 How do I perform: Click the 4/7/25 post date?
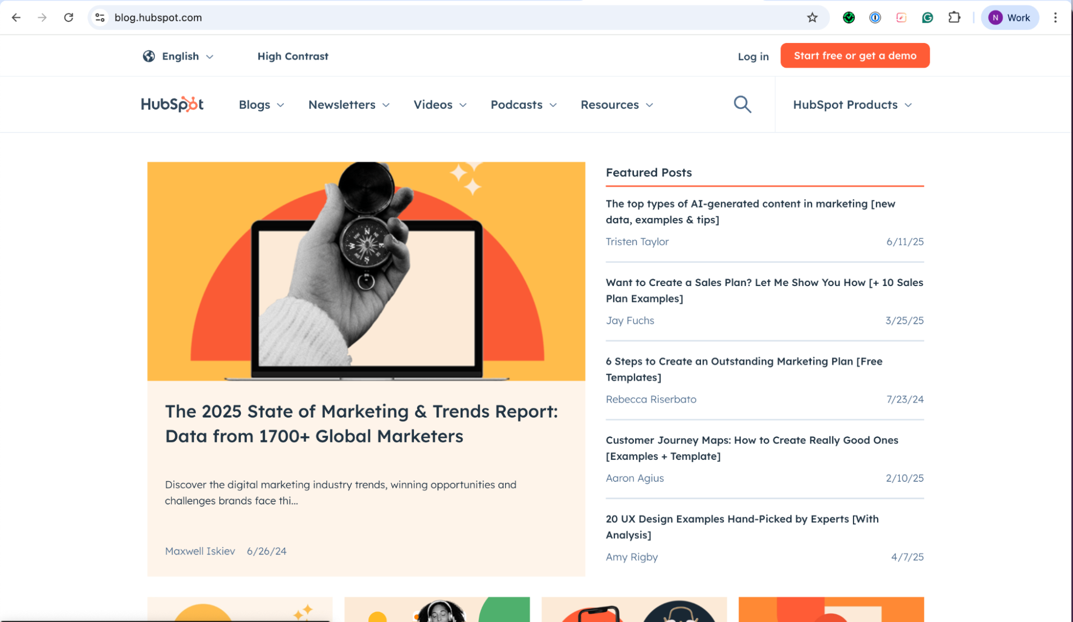[x=907, y=557]
